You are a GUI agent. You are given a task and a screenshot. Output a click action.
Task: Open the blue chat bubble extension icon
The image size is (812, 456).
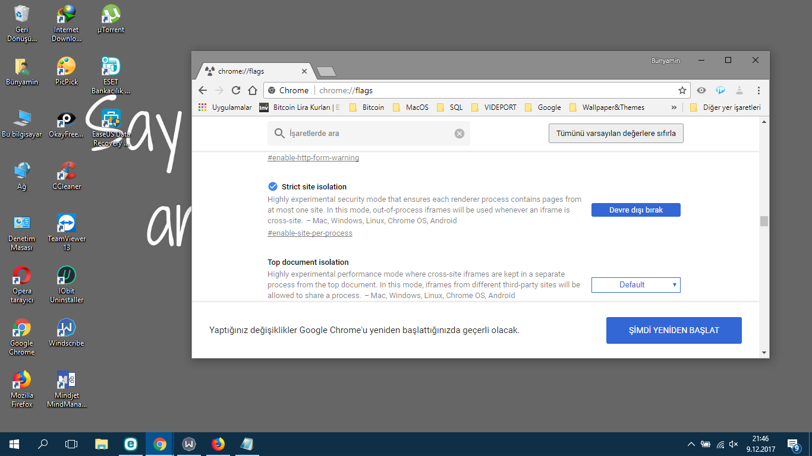tap(720, 90)
